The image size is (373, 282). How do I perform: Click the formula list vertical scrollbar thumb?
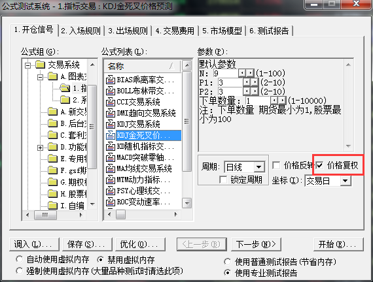coord(186,121)
